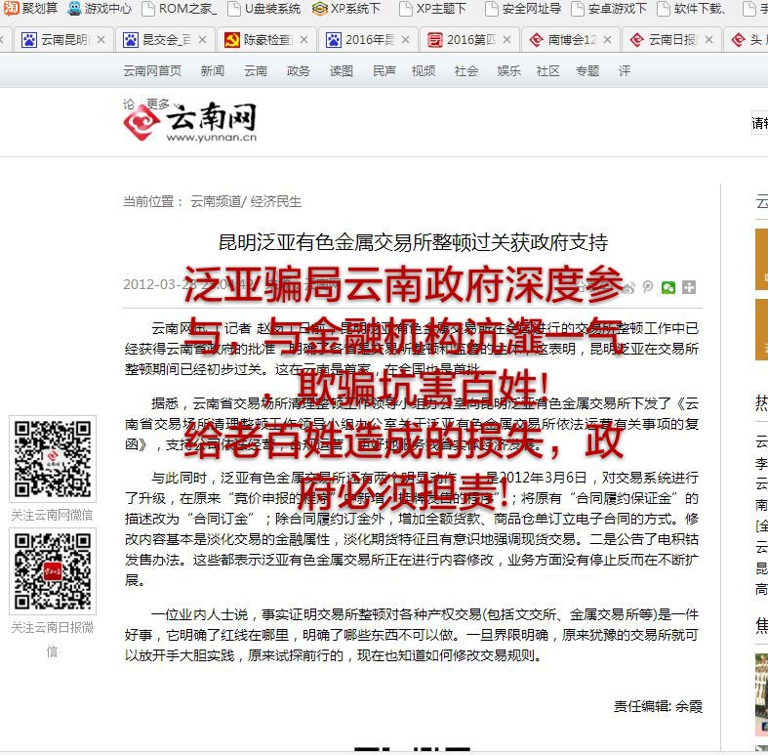Screen dimensions: 768x755
Task: Expand the 更多 navigation dropdown
Action: click(x=163, y=104)
